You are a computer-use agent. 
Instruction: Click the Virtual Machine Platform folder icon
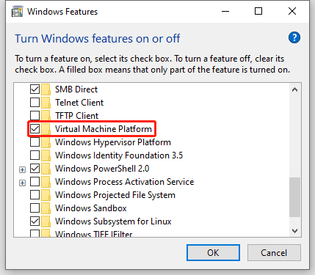pos(46,129)
